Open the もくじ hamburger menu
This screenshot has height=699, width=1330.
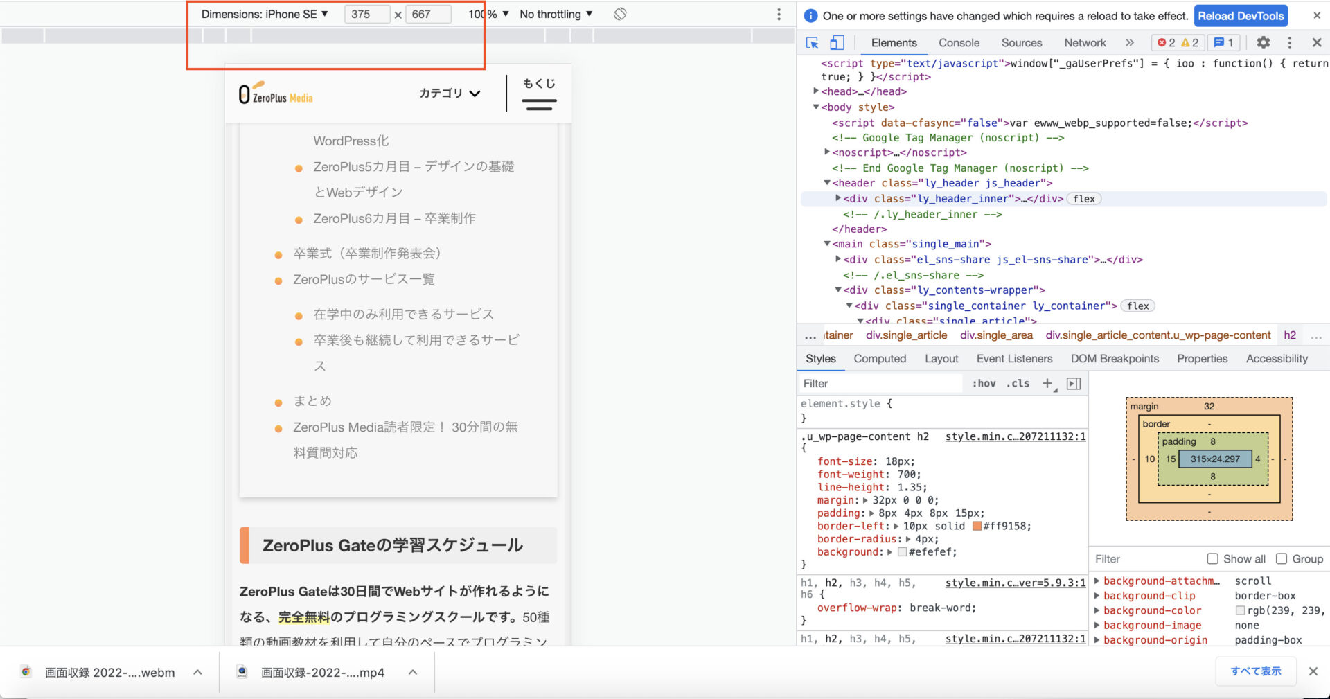[539, 94]
